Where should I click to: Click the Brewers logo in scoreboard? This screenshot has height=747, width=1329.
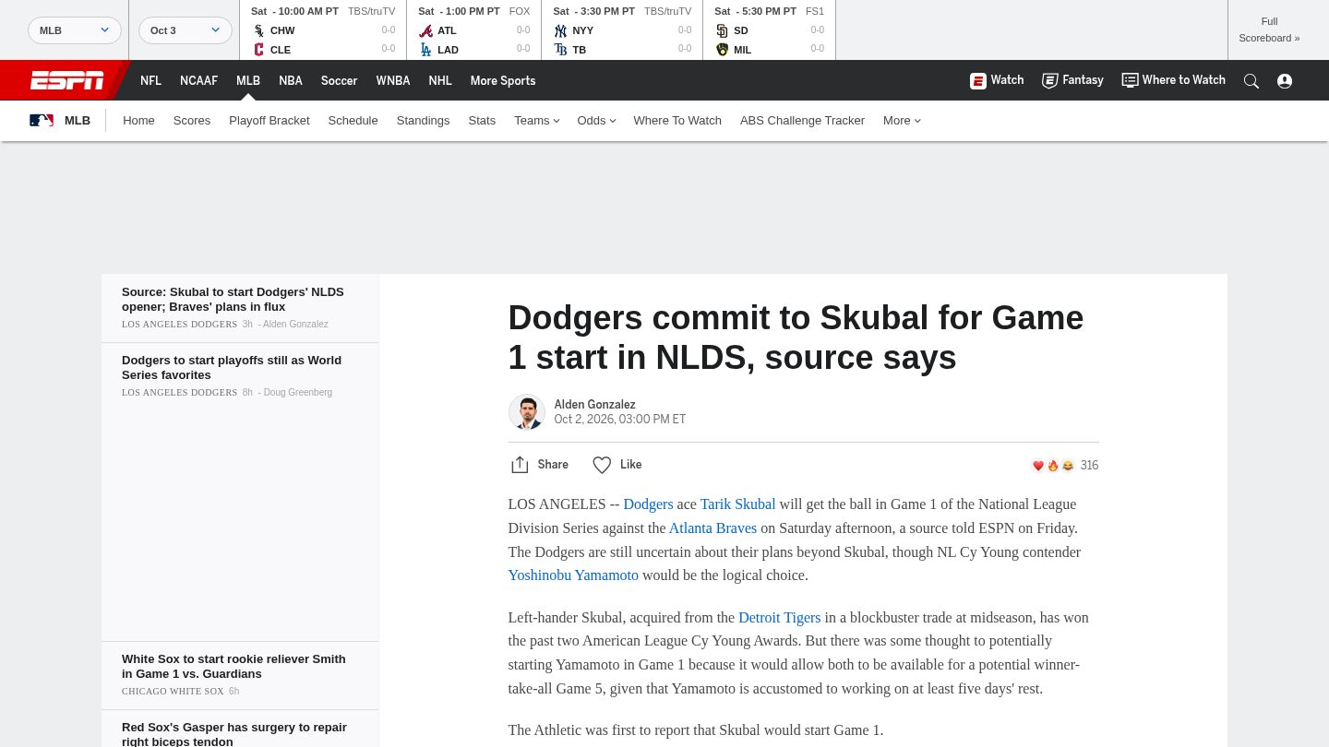coord(722,50)
